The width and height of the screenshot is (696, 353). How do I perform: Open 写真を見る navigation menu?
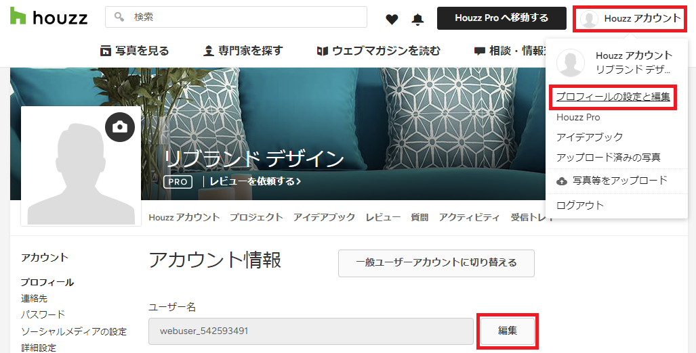[x=134, y=51]
